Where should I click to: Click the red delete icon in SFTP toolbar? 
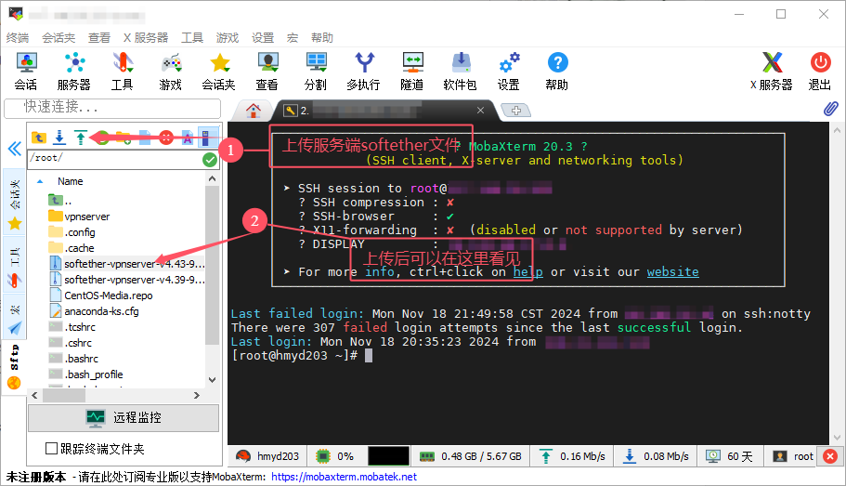166,138
